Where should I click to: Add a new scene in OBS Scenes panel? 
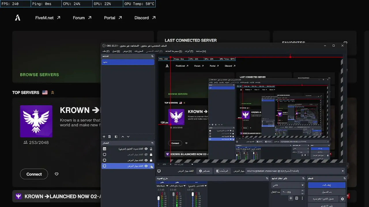pyautogui.click(x=104, y=137)
